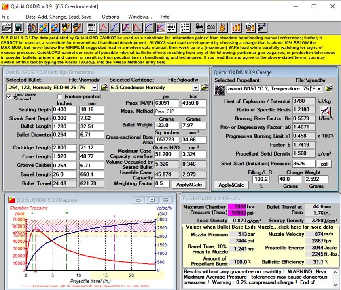The width and height of the screenshot is (341, 290).
Task: Click the Case Length inches field
Action: (65, 156)
